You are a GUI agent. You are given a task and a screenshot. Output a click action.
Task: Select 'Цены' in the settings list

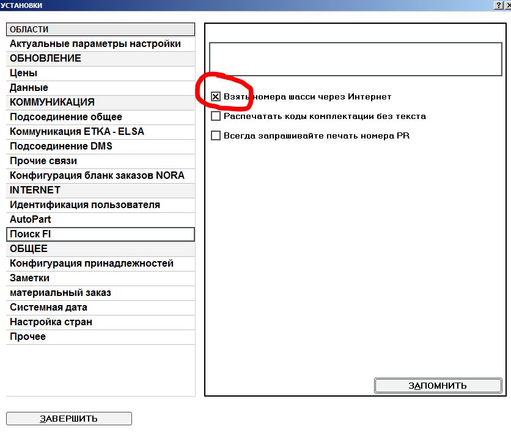(24, 73)
